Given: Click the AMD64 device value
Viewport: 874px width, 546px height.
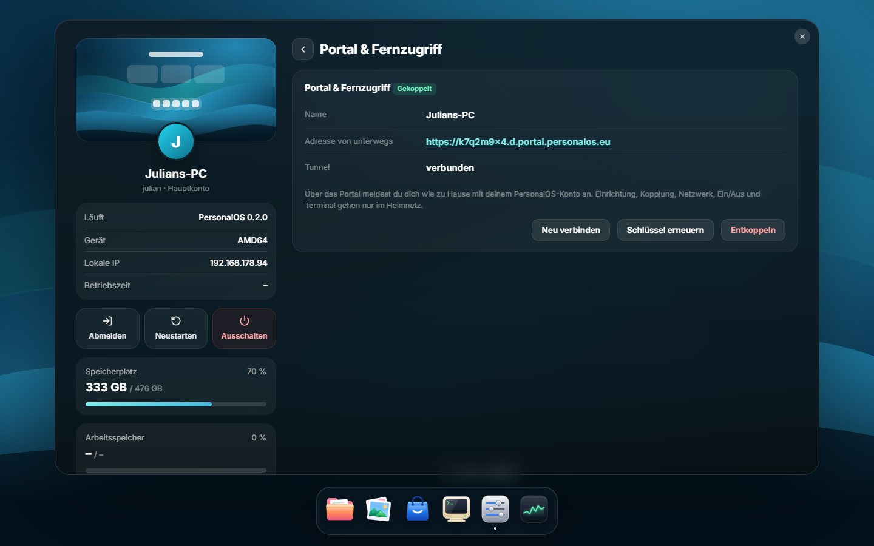Looking at the screenshot, I should point(252,240).
